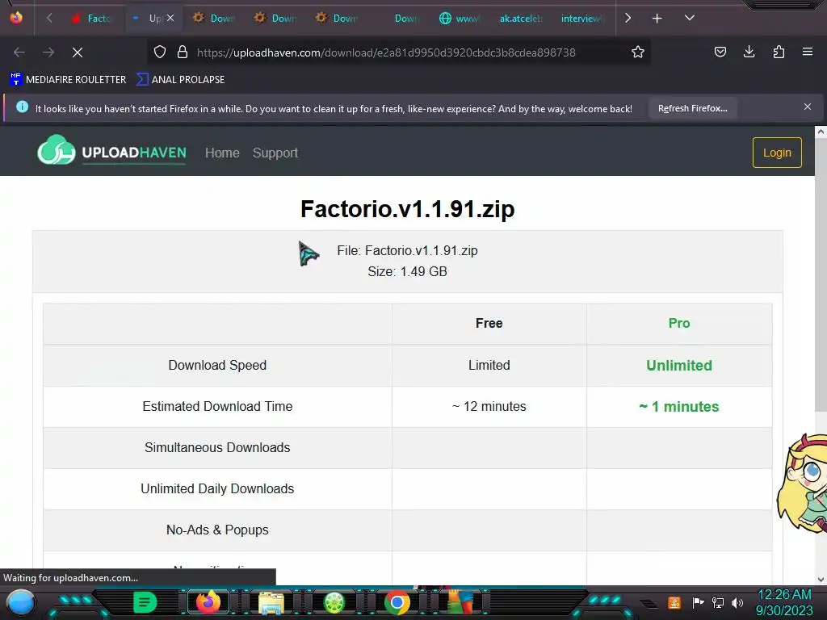Open MEDIAFIRE ROULETTER bookmark
Screen dimensions: 827x620
(x=68, y=80)
